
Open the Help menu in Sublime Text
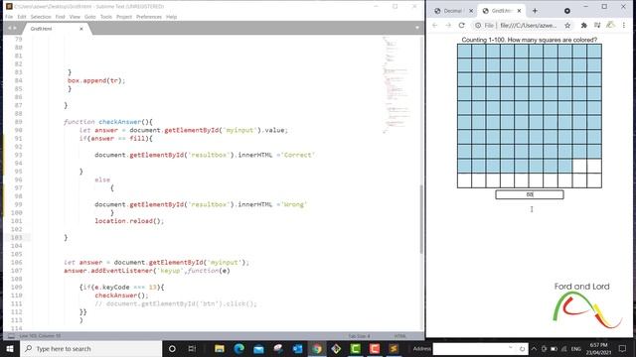pos(172,17)
